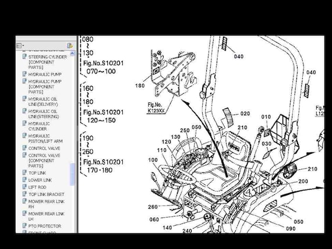Go to HYDRAULIC PISTON/LIFT ARM bookmark
The image size is (332, 249).
click(x=45, y=138)
